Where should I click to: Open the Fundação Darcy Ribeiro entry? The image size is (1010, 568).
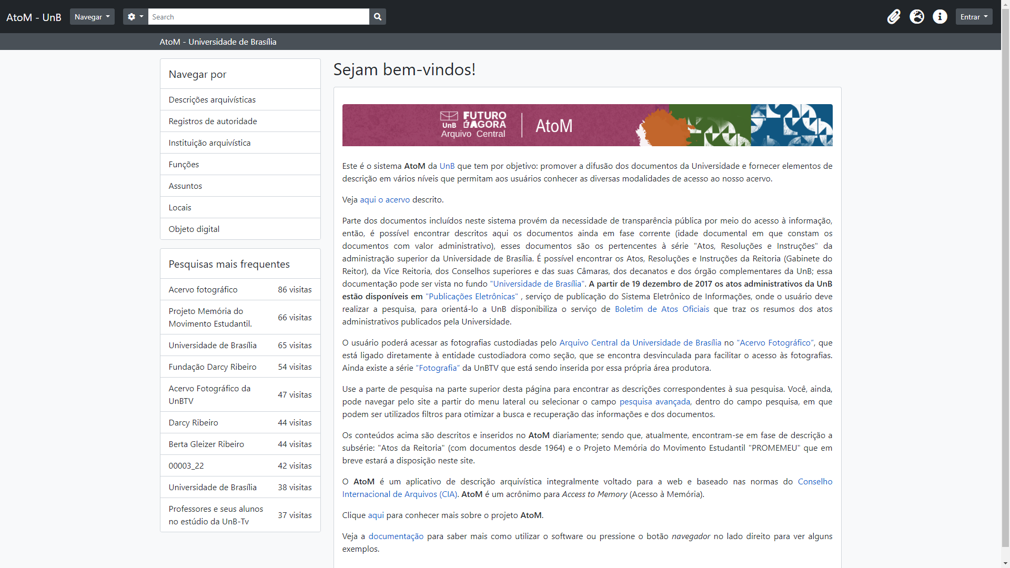click(213, 367)
